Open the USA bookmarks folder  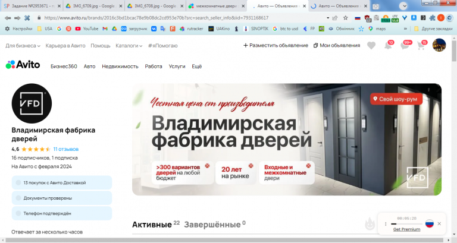[45, 29]
